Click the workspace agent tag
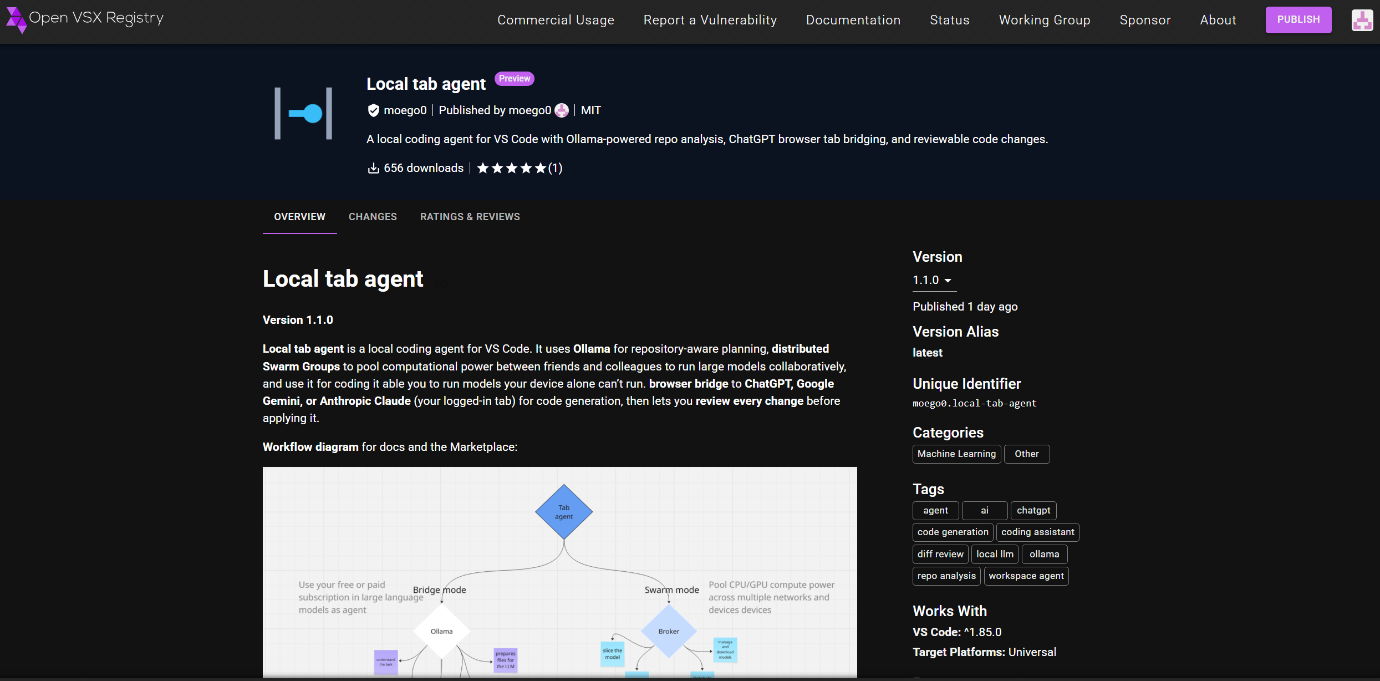The height and width of the screenshot is (681, 1380). 1026,576
